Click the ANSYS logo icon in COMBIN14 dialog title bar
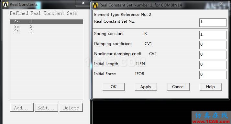231x124 pixels. tap(95, 5)
